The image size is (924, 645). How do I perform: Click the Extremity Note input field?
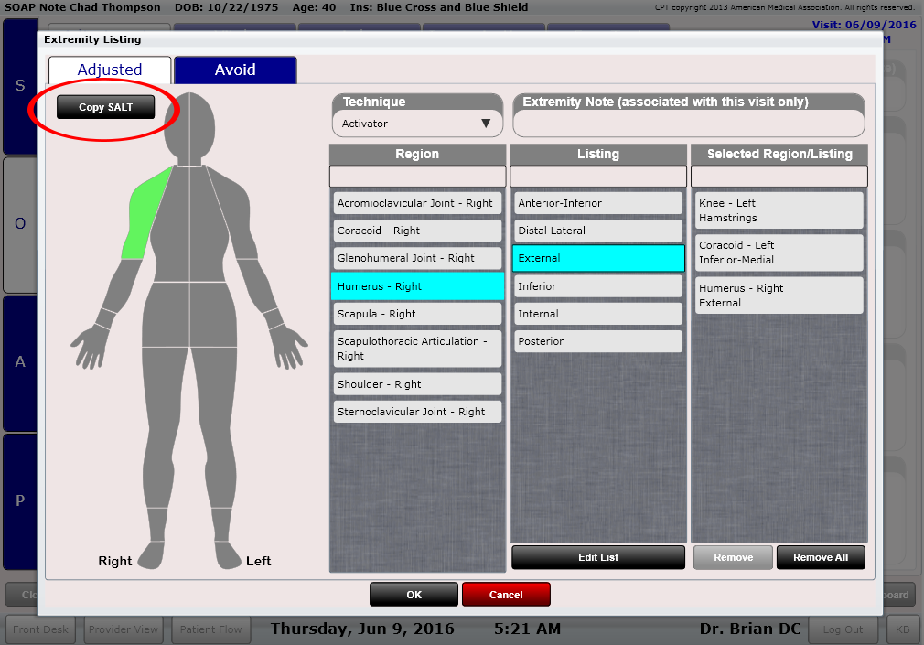(688, 122)
